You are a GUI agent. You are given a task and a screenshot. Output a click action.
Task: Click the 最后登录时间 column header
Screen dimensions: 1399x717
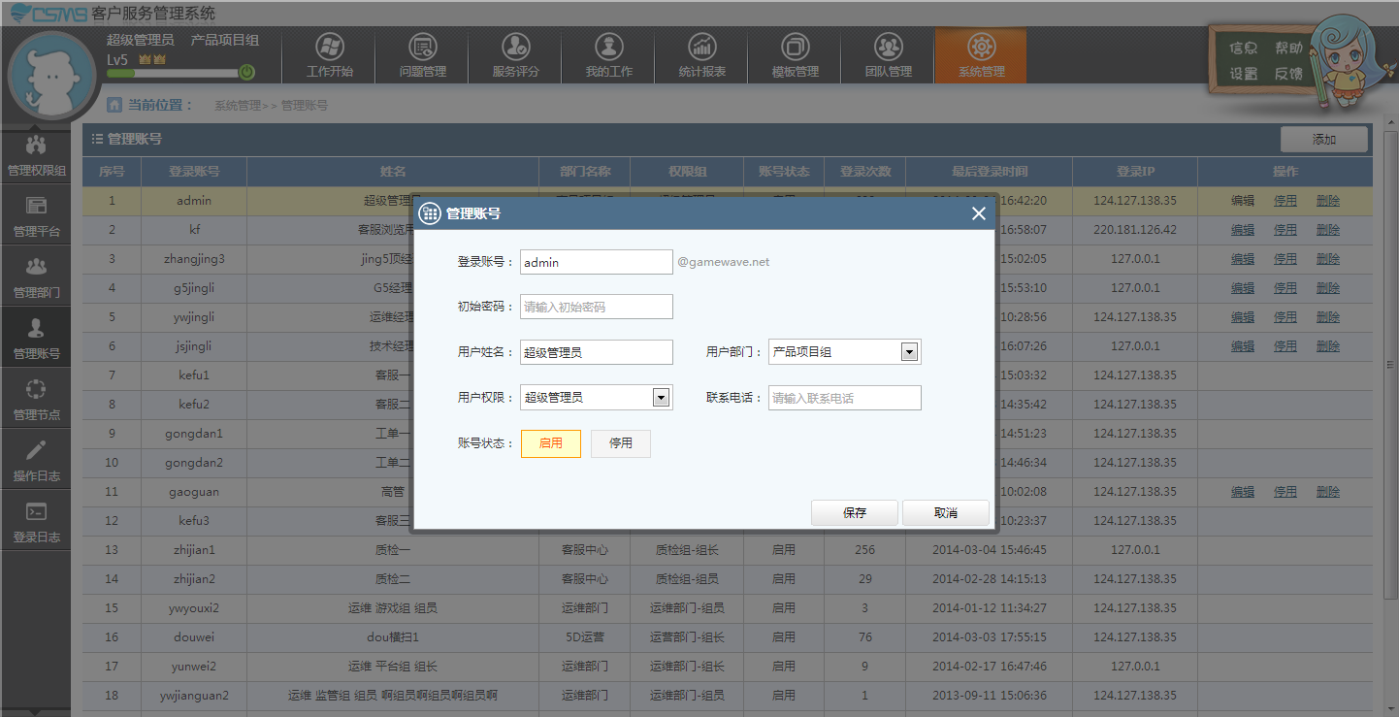[989, 172]
